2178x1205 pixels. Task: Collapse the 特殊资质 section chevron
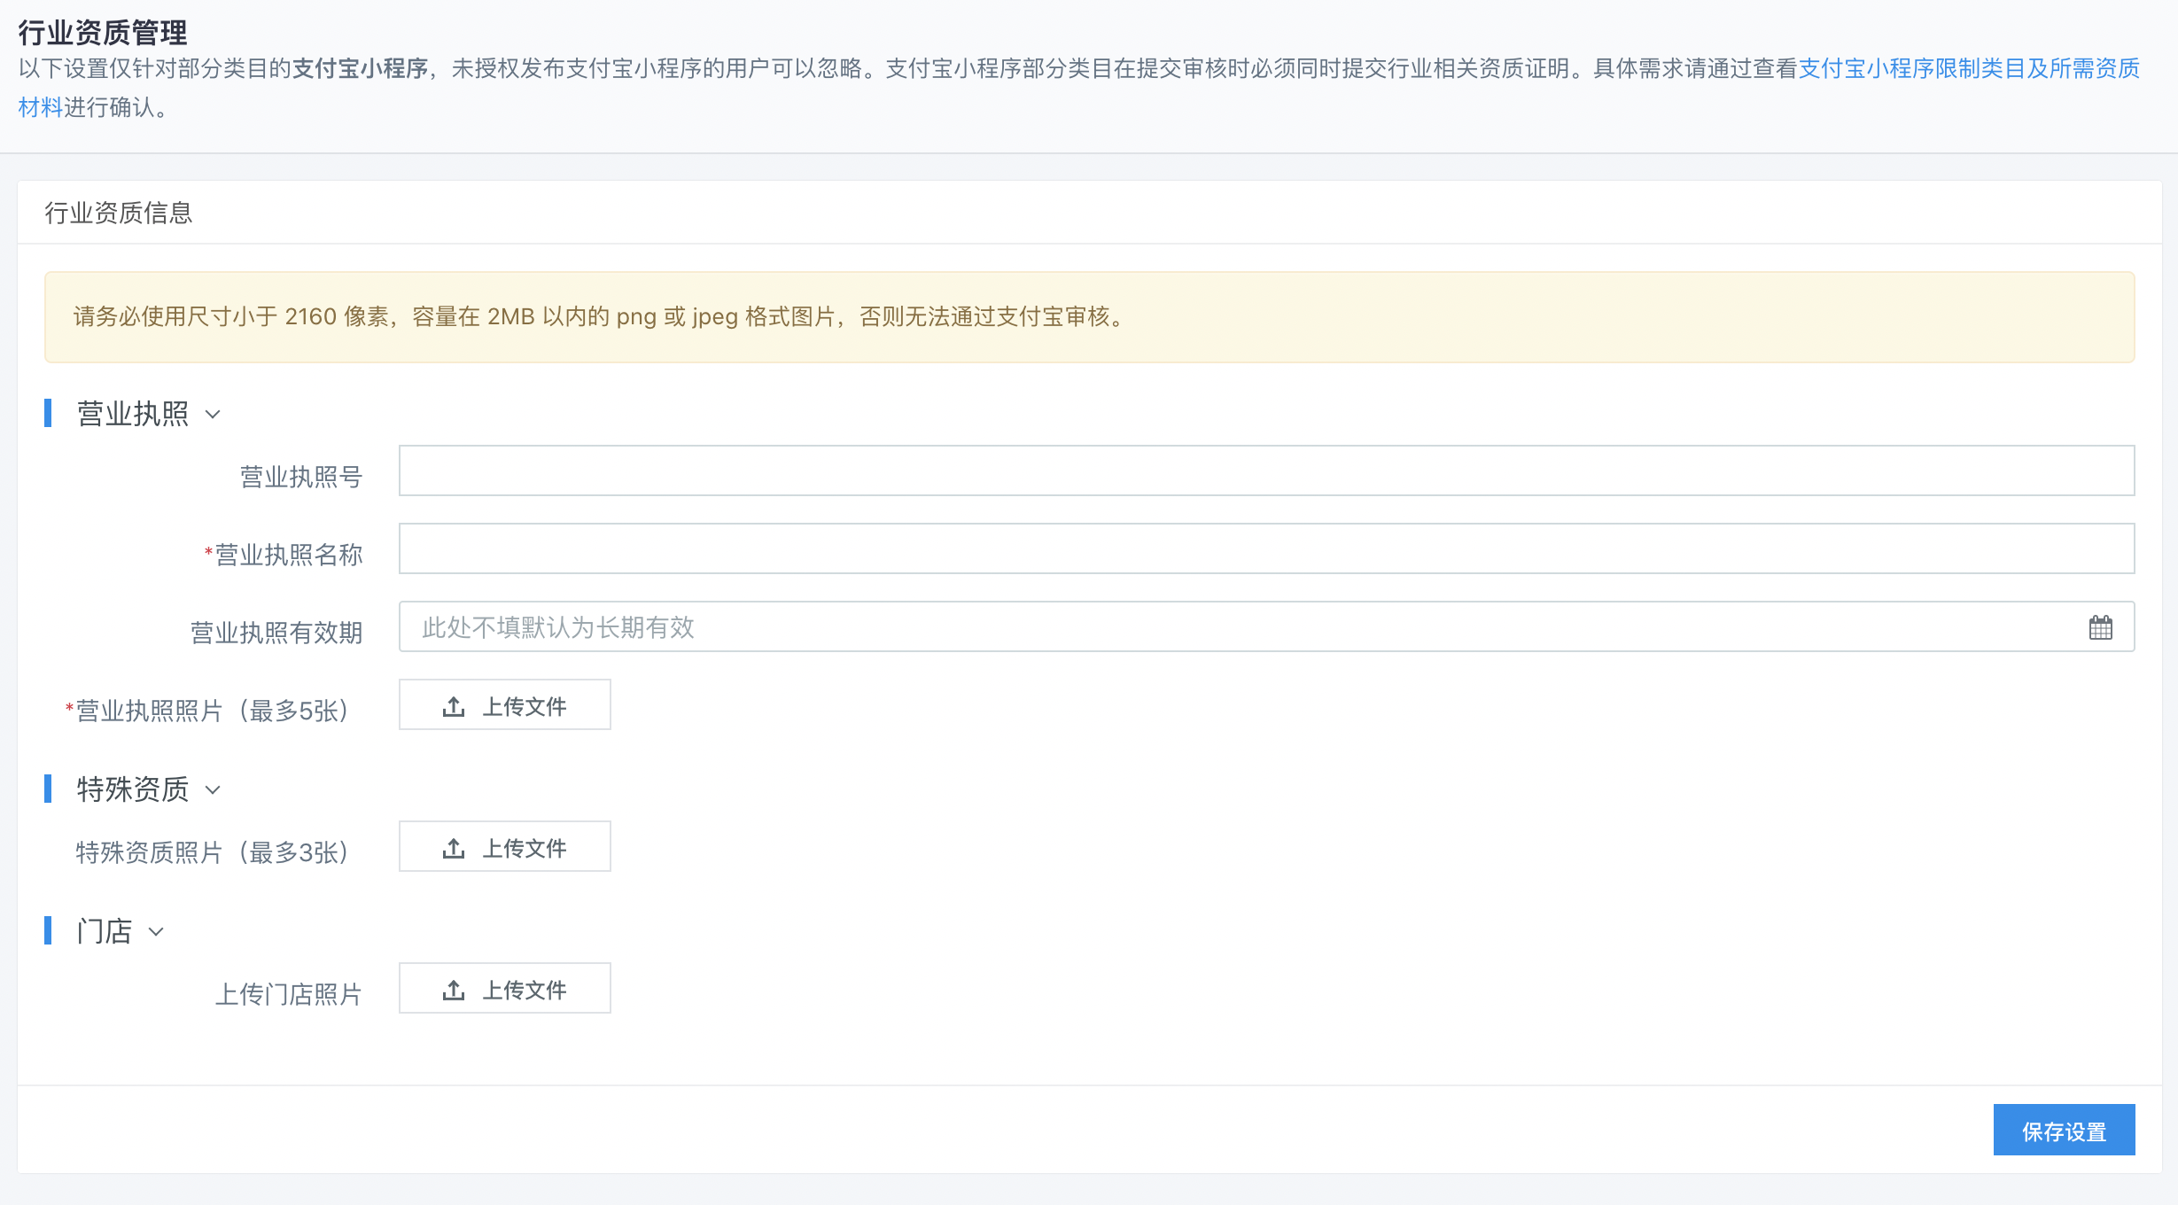(213, 789)
